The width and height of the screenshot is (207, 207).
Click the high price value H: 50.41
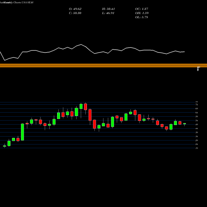pyautogui.click(x=108, y=9)
